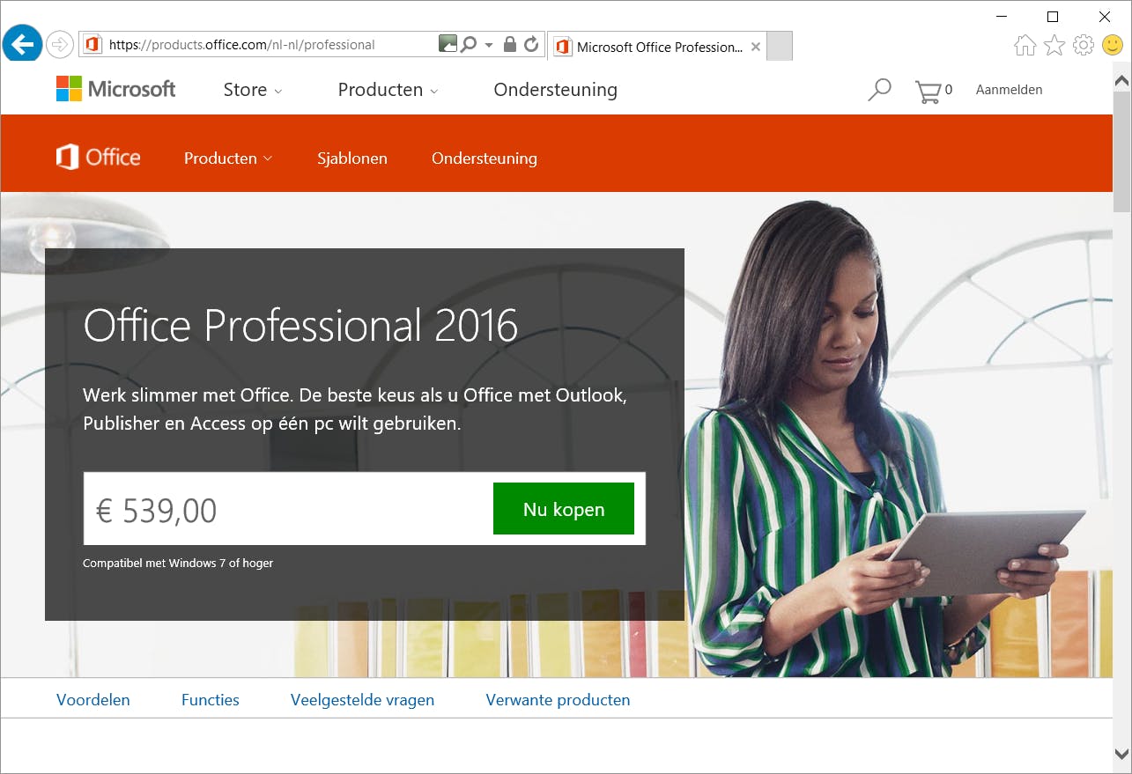Click the Aanmelden sign-in link
This screenshot has width=1132, height=774.
(1009, 90)
